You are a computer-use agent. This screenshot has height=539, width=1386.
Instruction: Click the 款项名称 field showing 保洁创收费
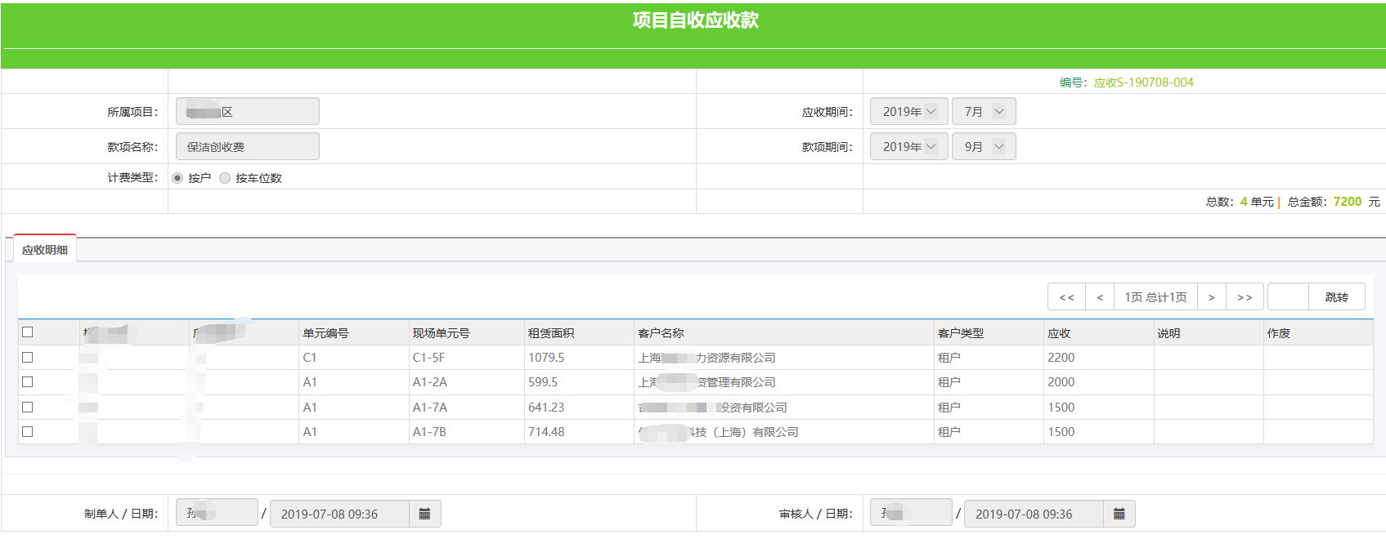coord(247,147)
